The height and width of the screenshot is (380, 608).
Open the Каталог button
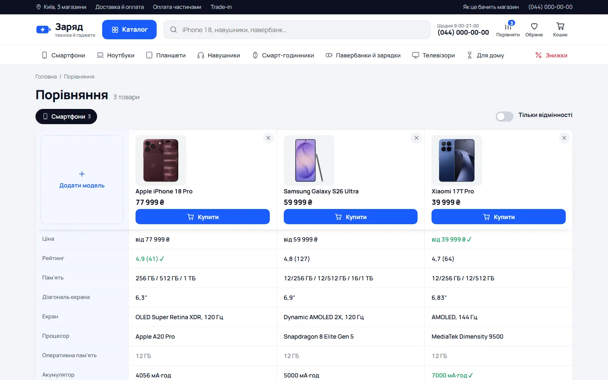click(x=129, y=30)
